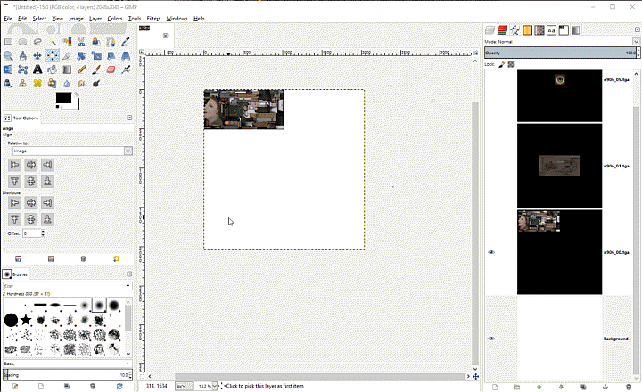Select the Zoom magnifier tool
Image resolution: width=642 pixels, height=392 pixels.
pos(8,55)
